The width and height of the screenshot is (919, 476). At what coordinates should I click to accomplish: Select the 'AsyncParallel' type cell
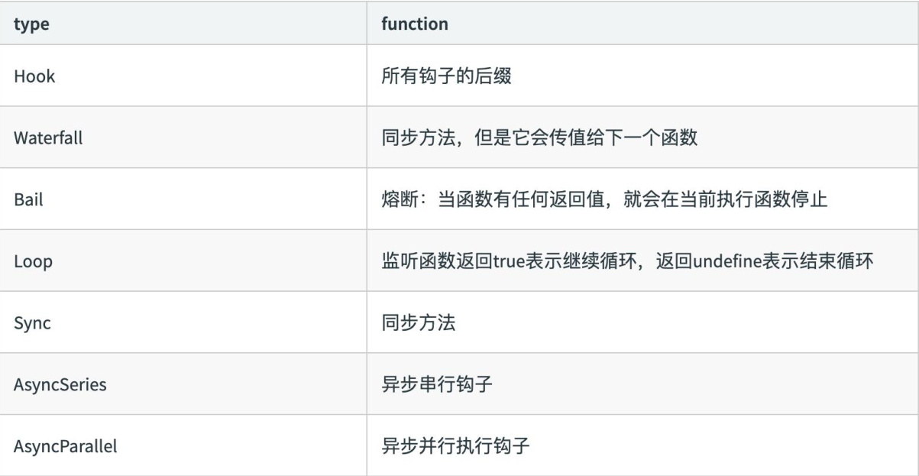coord(183,445)
